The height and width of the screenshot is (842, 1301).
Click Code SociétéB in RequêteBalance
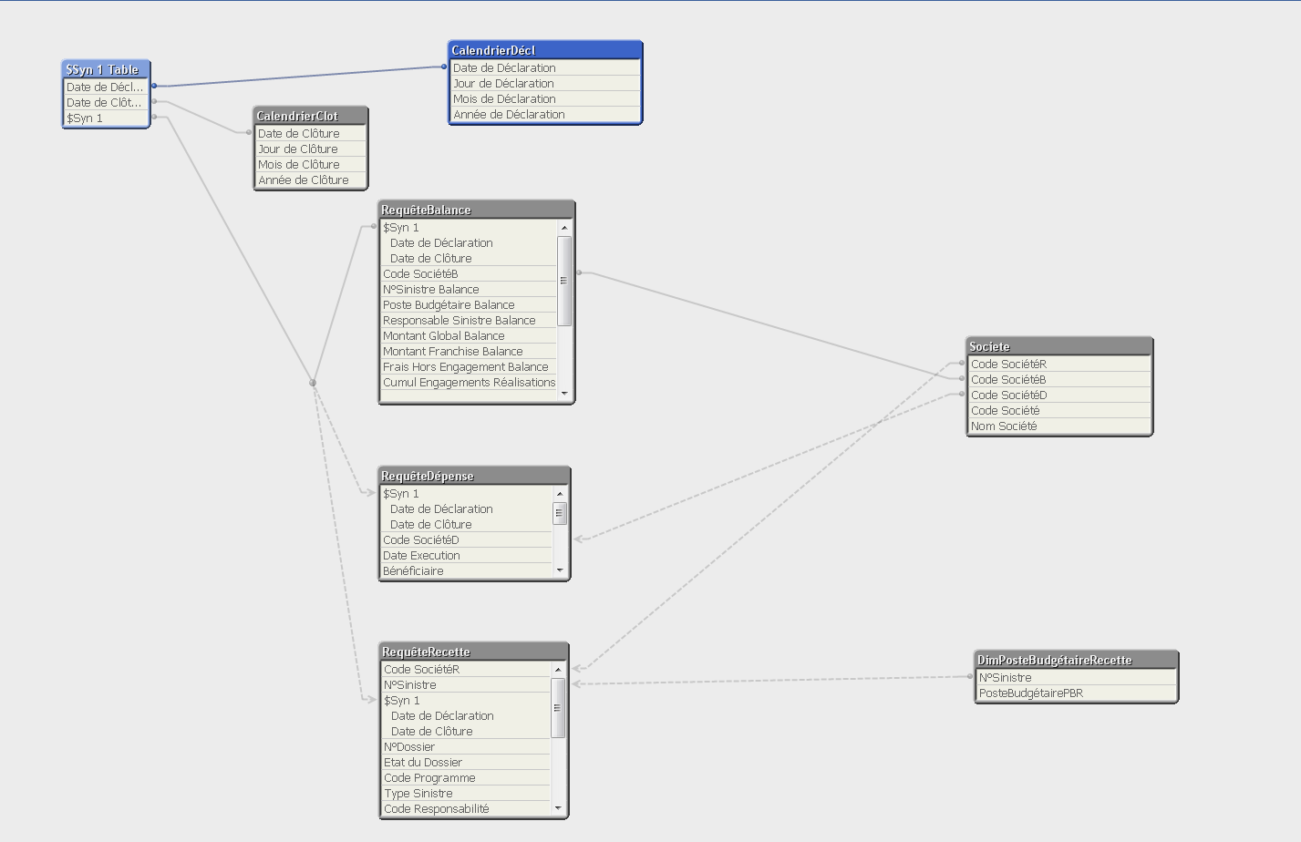coord(469,273)
